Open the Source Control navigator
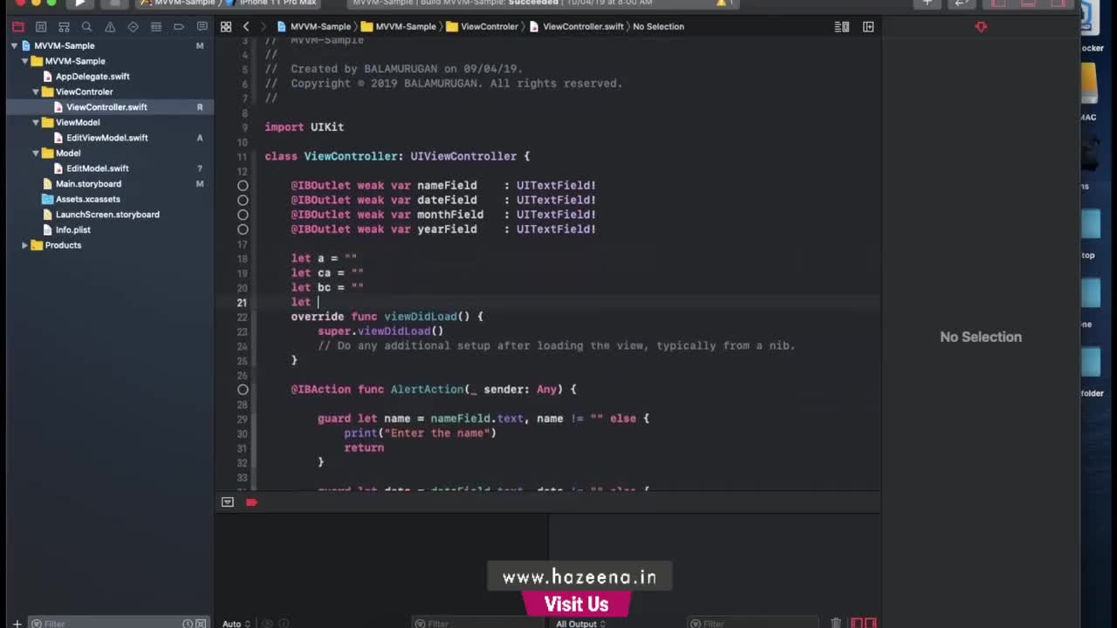 pos(40,27)
